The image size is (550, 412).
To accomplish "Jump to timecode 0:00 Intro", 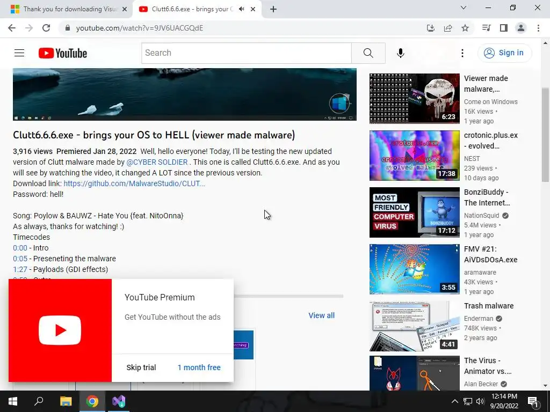I will [x=20, y=248].
